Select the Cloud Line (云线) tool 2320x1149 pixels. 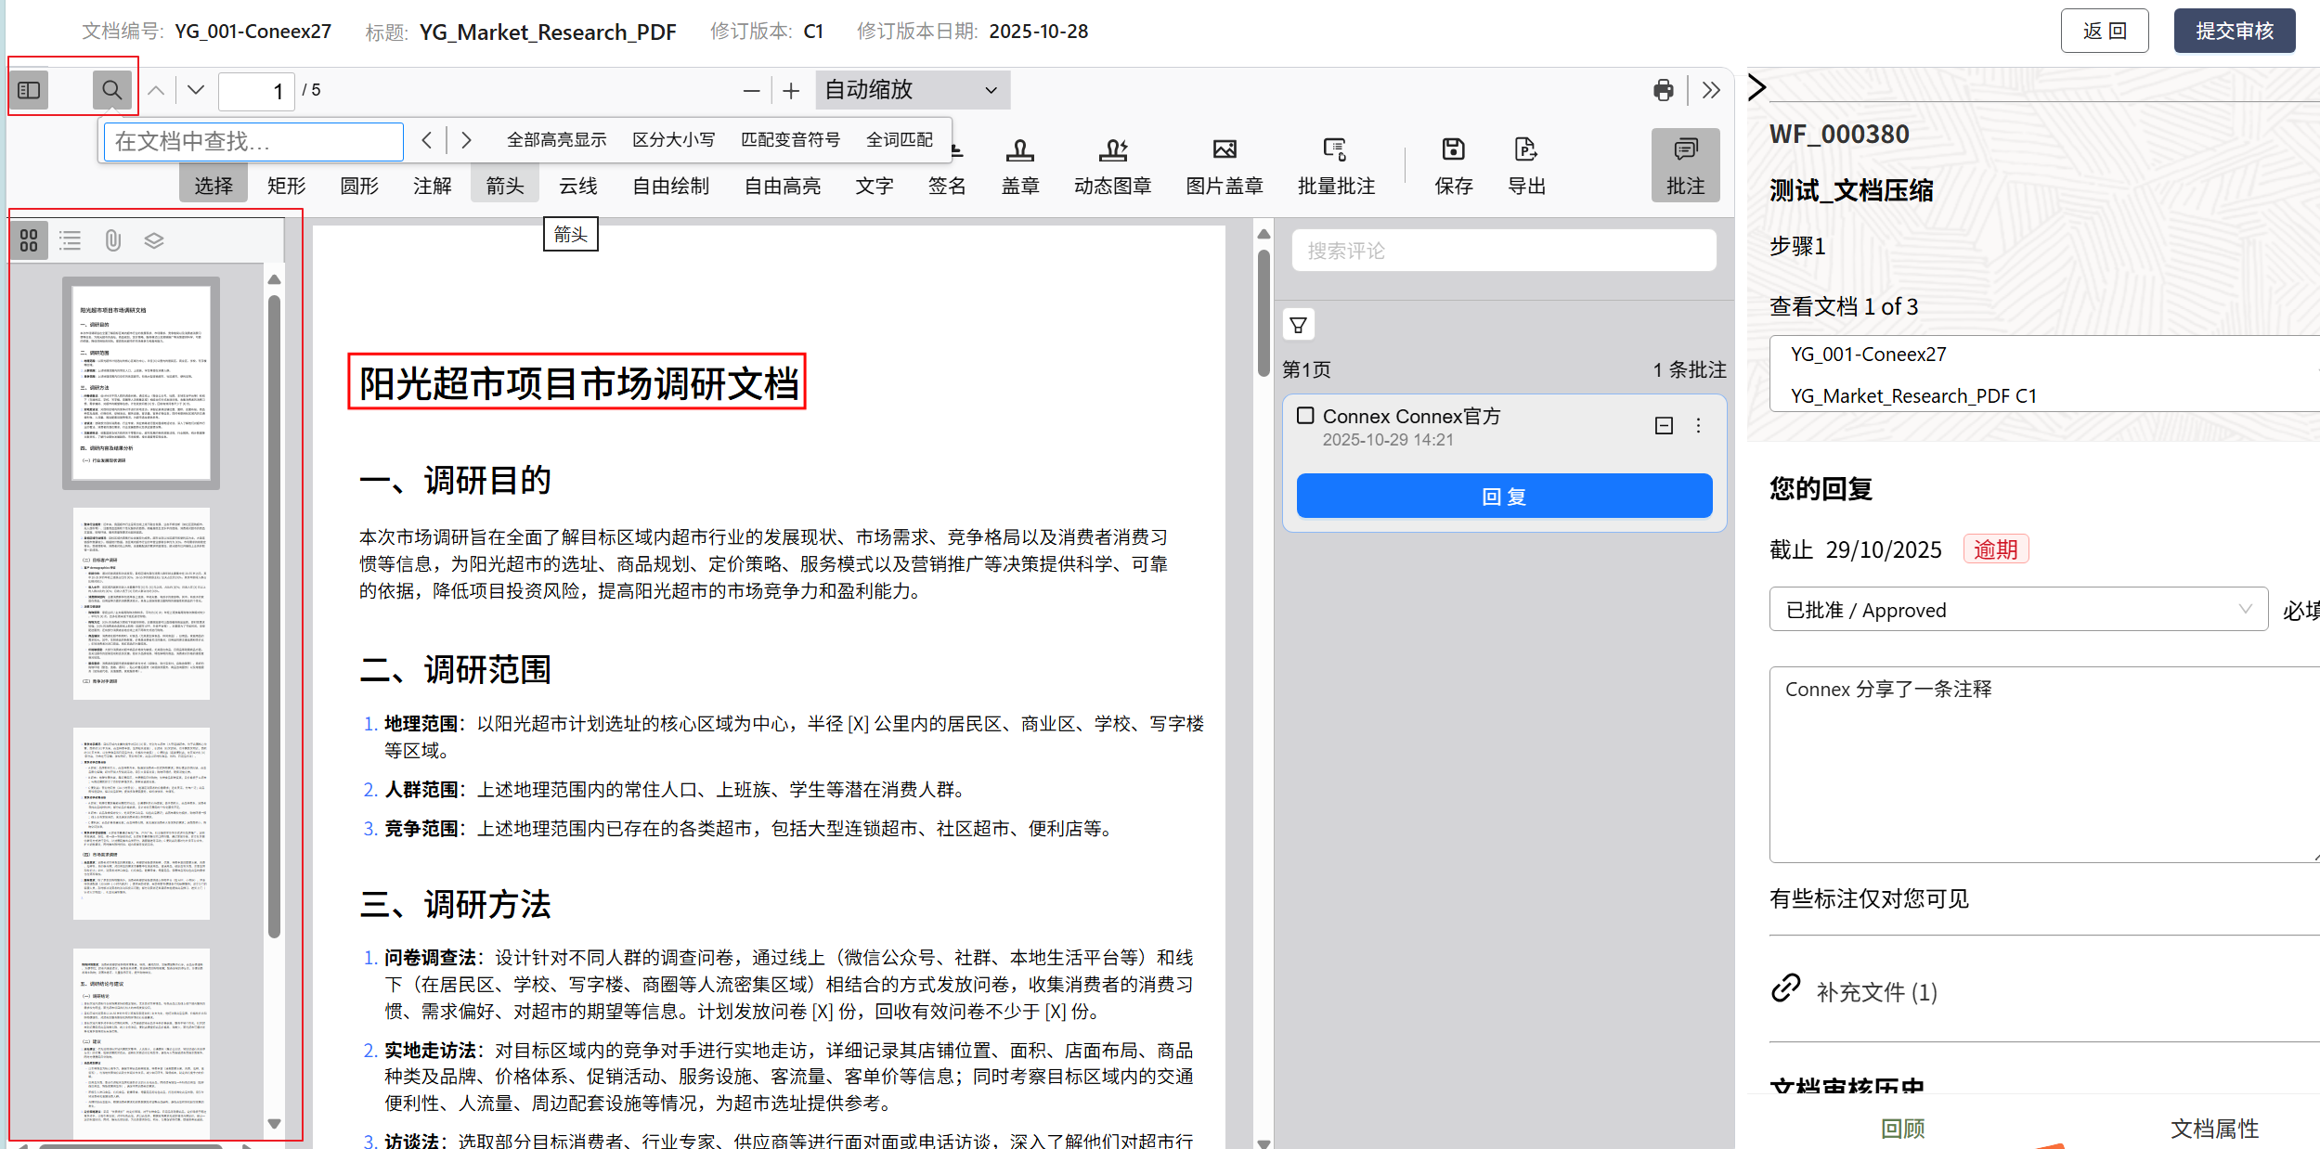(x=577, y=186)
